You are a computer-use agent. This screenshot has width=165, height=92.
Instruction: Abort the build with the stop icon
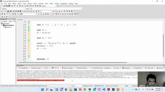pos(40,6)
